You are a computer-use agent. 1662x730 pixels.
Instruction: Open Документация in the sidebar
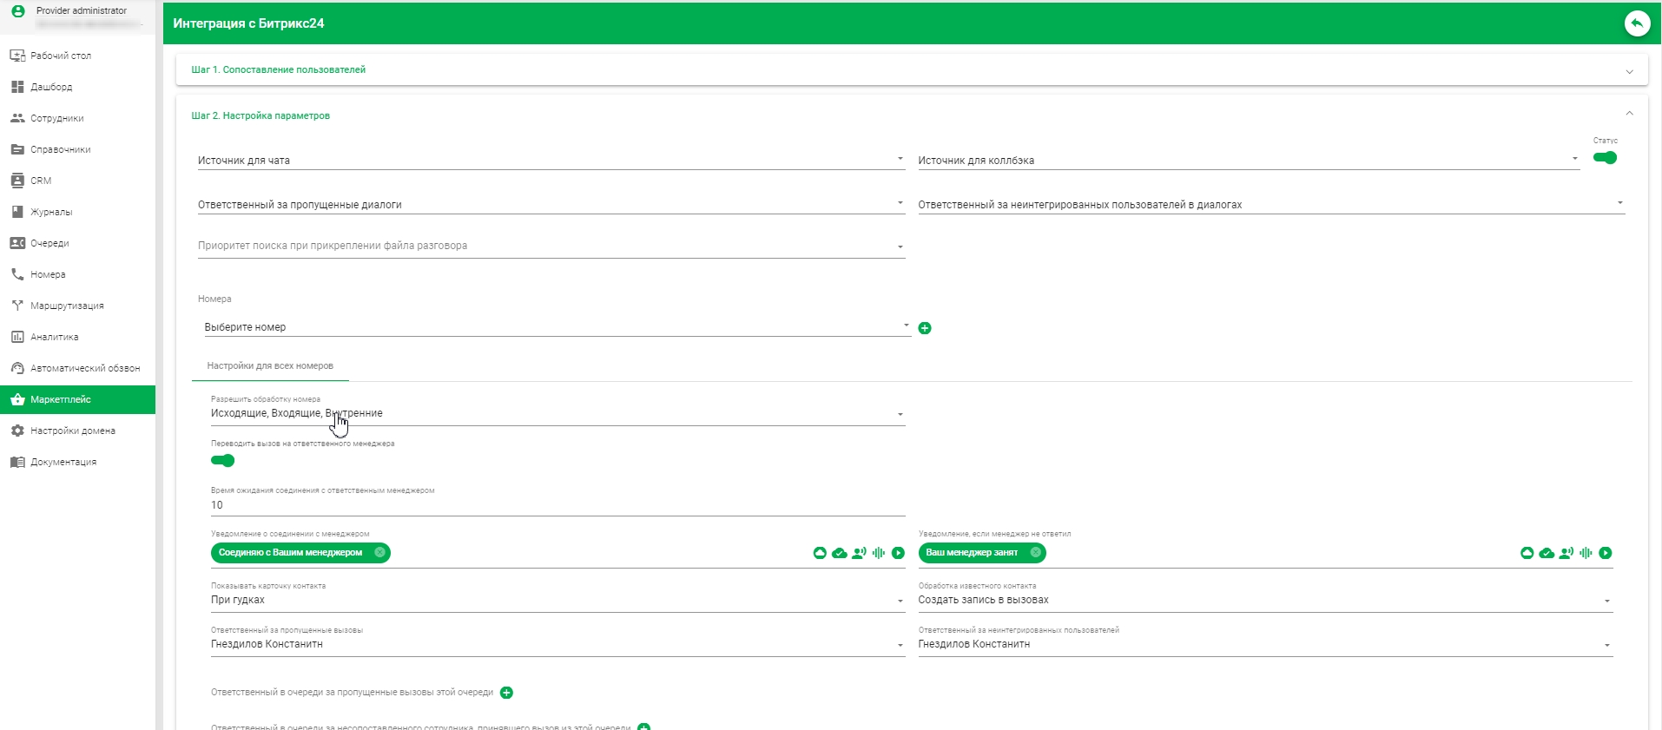(x=77, y=462)
